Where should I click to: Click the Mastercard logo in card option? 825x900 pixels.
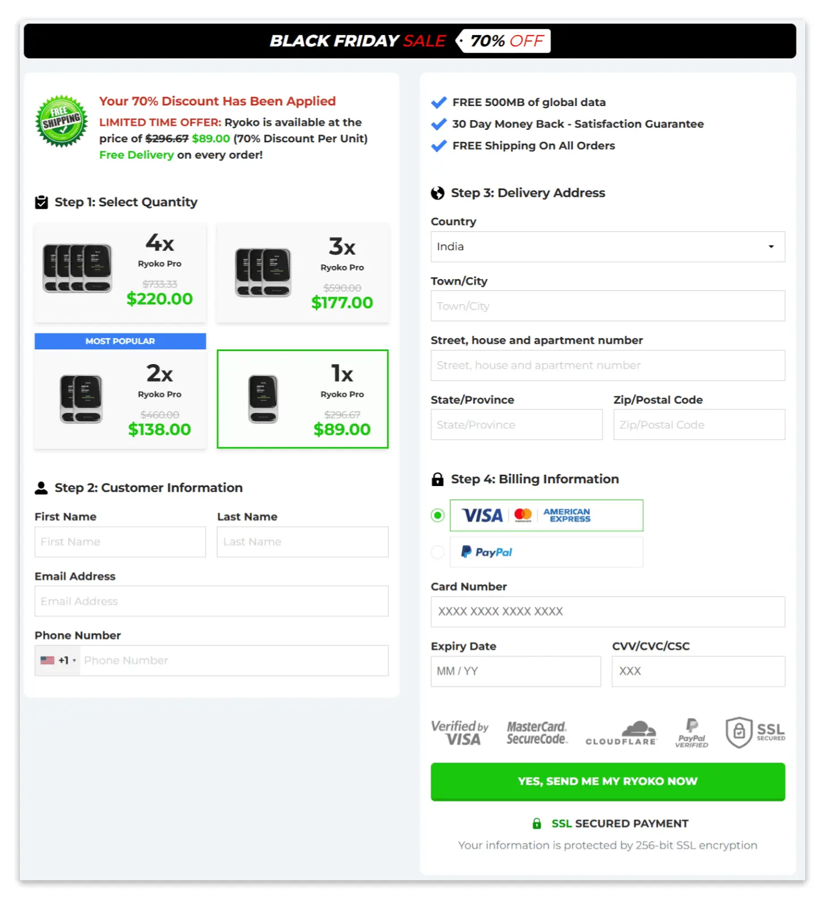tap(523, 515)
